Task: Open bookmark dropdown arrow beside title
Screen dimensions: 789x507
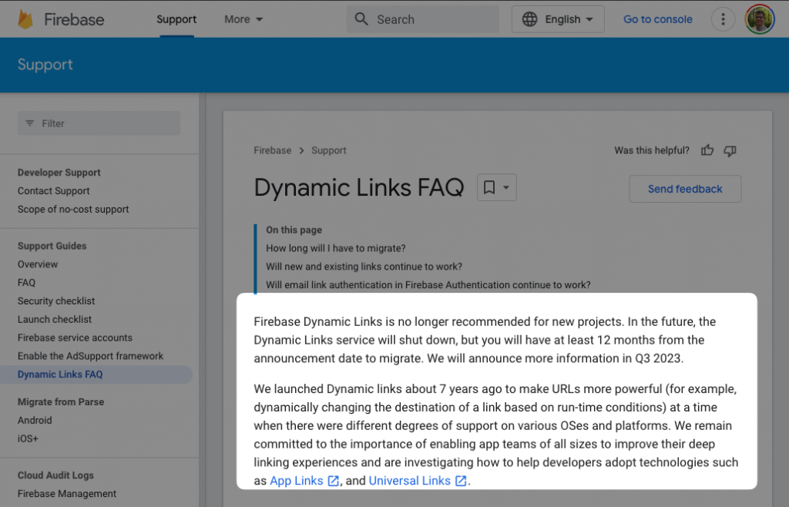Action: tap(506, 187)
